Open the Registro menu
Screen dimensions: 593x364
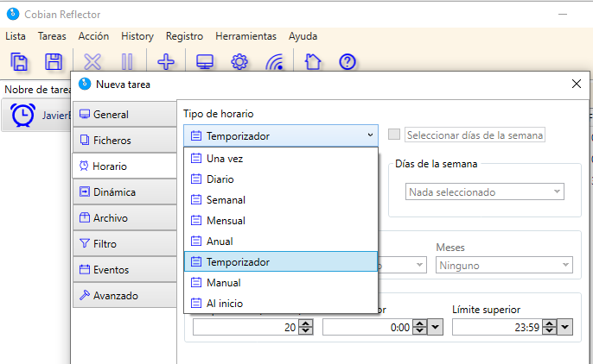tap(184, 36)
